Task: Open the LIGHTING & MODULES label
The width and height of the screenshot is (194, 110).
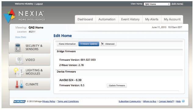Action: tap(34, 72)
